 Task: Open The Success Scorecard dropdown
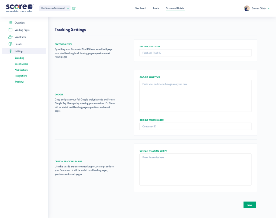pos(55,8)
